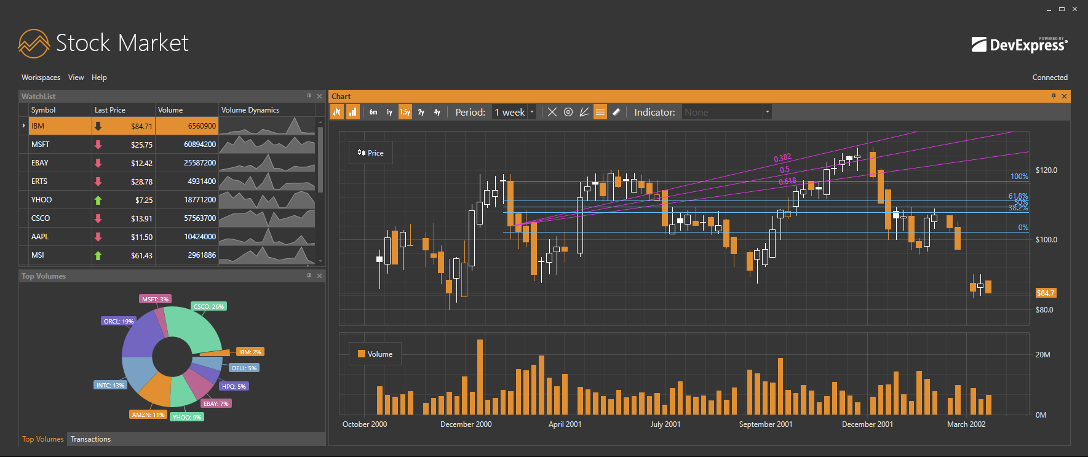Switch to the Top Volumes tab
Viewport: 1088px width, 457px height.
[42, 439]
